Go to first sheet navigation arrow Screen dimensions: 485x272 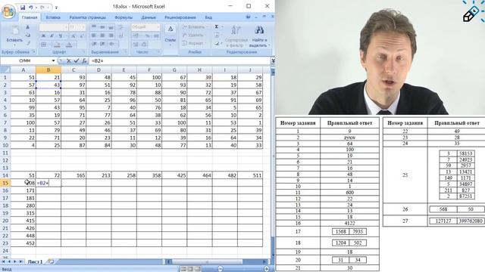click(x=4, y=261)
